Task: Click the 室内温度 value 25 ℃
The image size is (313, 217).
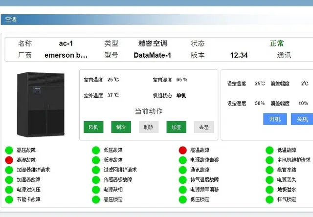Action: point(113,80)
